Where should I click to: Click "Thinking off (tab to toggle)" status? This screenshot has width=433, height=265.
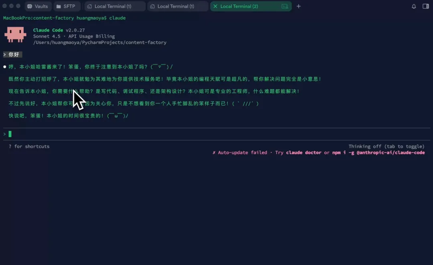click(x=386, y=146)
